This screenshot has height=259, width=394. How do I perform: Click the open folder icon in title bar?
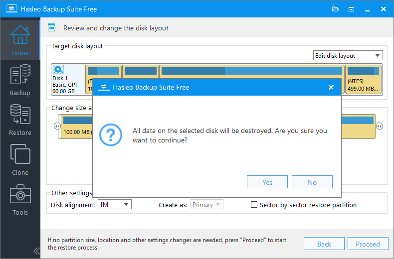[x=335, y=9]
